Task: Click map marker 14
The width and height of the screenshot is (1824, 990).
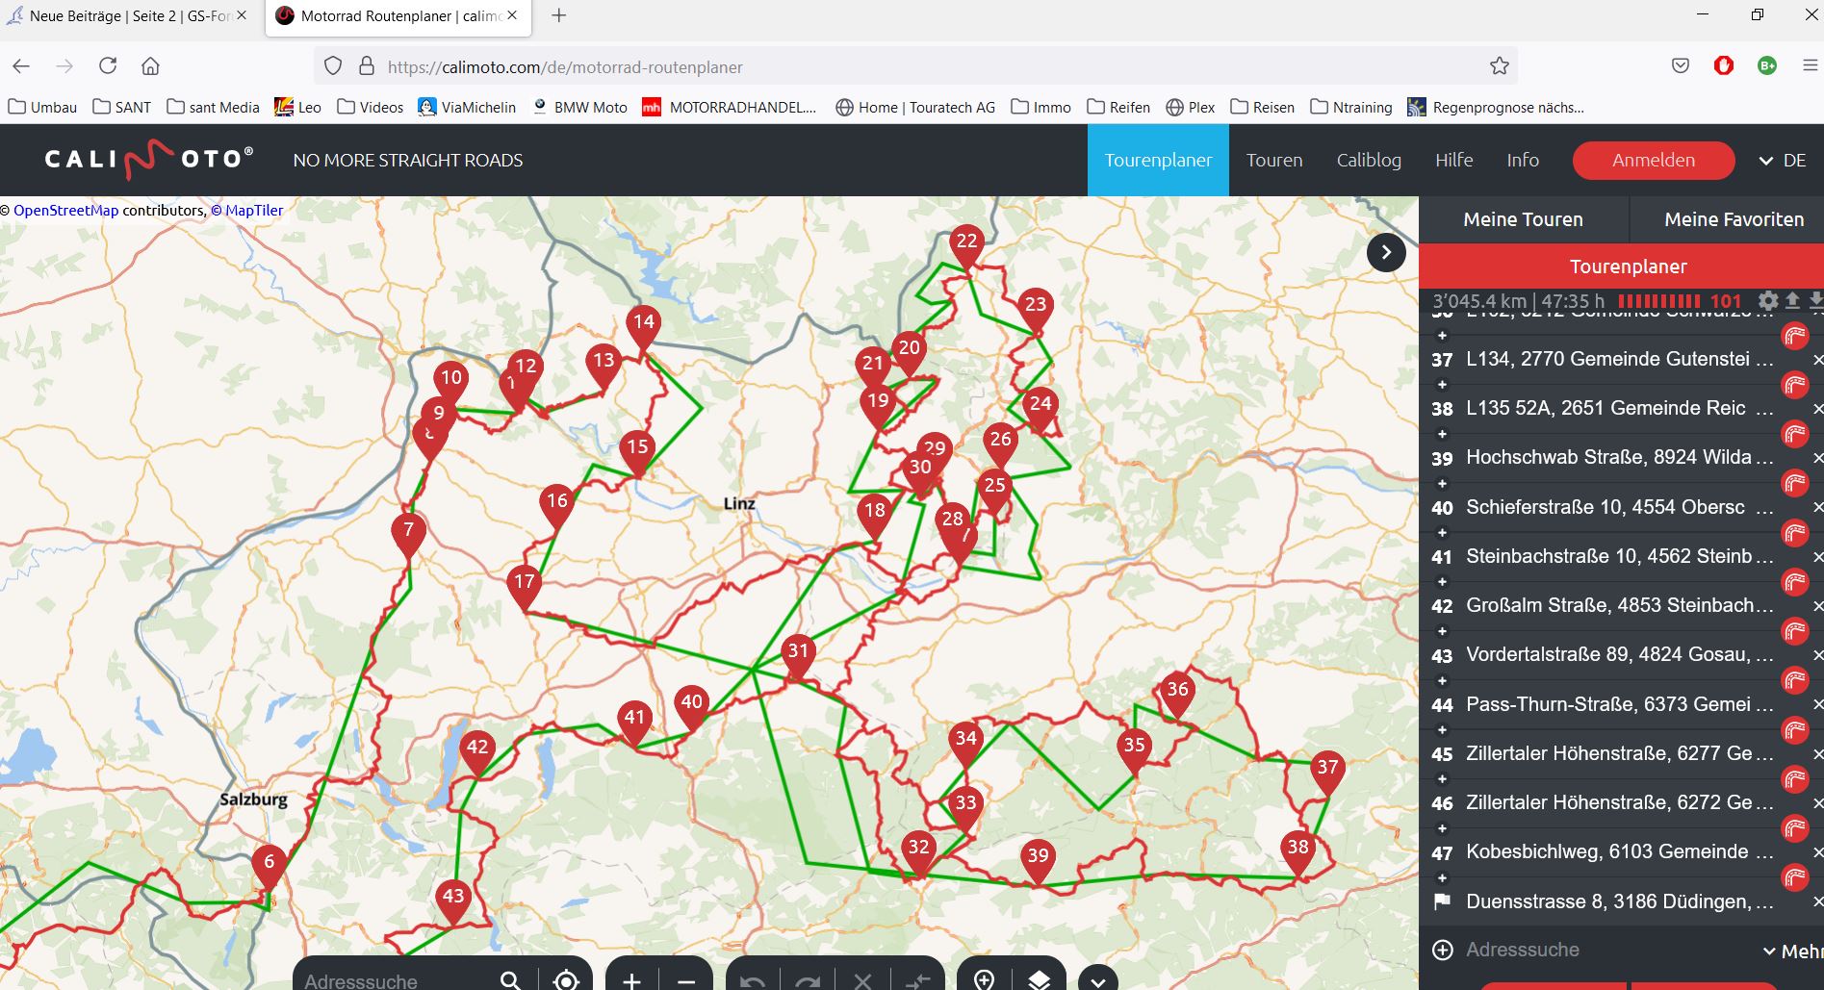Action: (x=643, y=328)
